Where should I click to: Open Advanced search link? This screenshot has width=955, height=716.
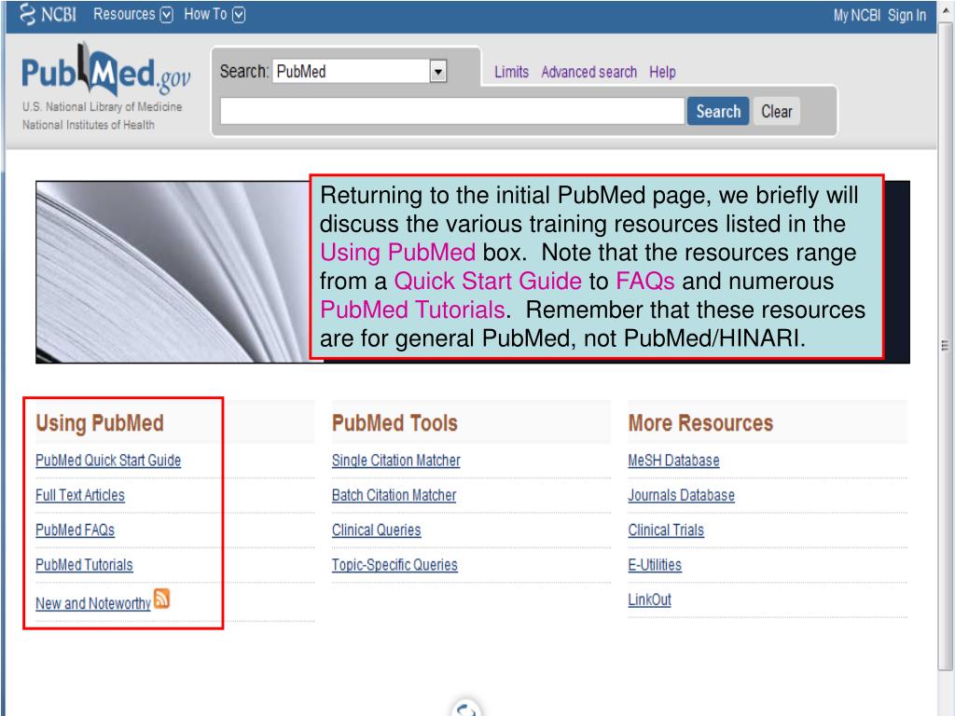click(x=588, y=72)
